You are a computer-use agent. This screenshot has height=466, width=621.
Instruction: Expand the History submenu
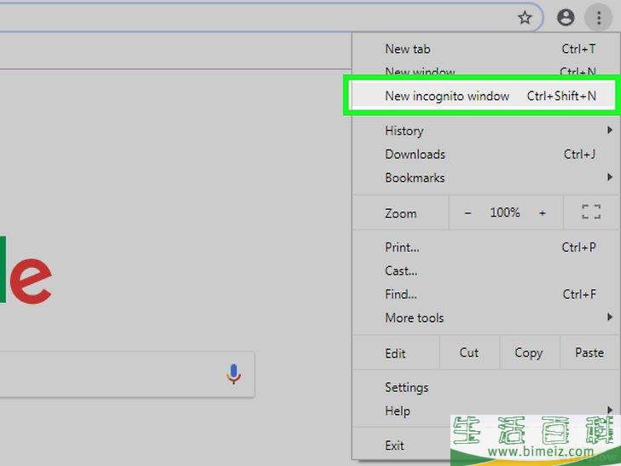[485, 131]
